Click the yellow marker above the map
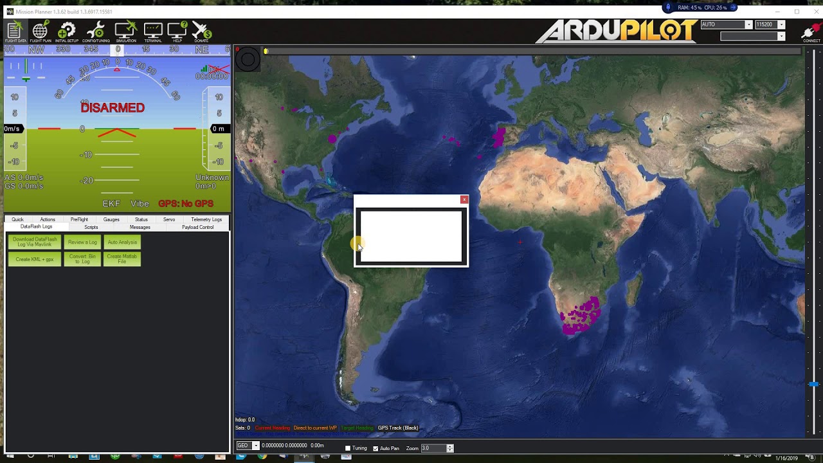This screenshot has height=463, width=823. 266,51
